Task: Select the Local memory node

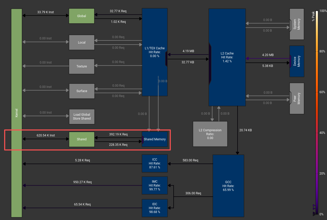Action: tap(82, 42)
